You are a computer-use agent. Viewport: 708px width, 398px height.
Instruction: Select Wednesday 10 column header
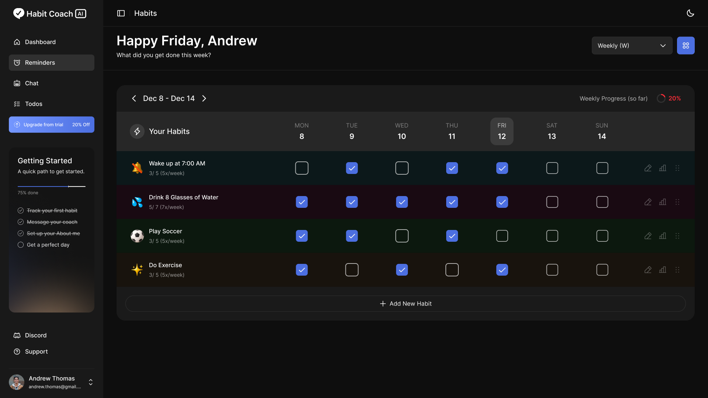[x=402, y=131]
